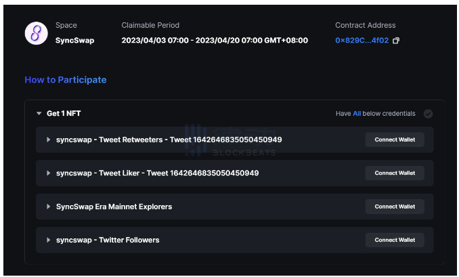Image resolution: width=459 pixels, height=277 pixels.
Task: Click the claimable period date range
Action: tap(215, 41)
